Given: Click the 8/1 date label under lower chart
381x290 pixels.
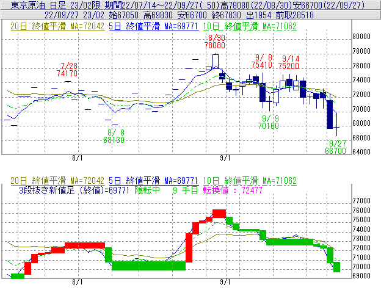Looking at the screenshot, I should tap(78, 282).
